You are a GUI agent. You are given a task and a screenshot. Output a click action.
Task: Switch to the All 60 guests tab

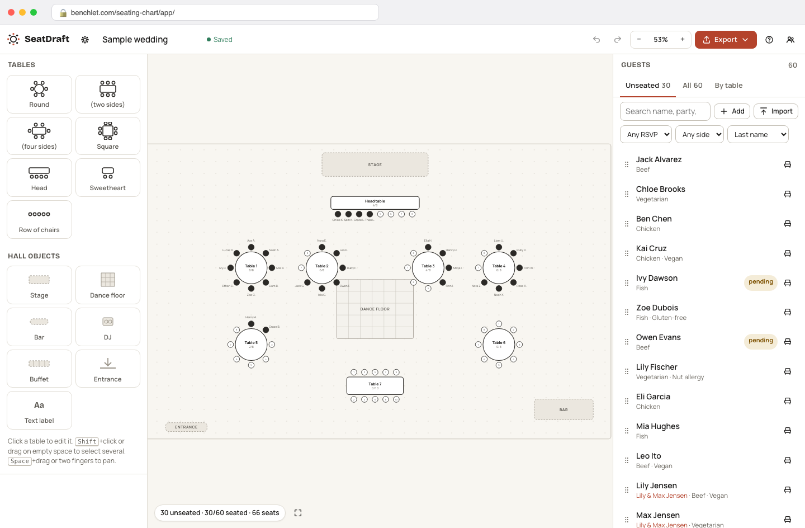(693, 86)
